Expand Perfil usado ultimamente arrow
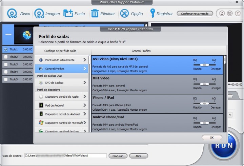 pyautogui.click(x=85, y=60)
